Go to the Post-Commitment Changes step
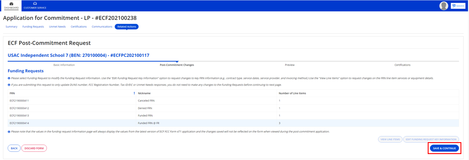This screenshot has height=160, width=469. 177,65
